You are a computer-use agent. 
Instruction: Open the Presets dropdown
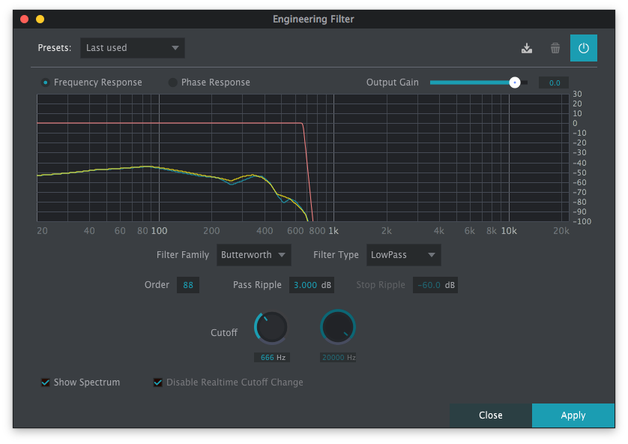click(132, 47)
